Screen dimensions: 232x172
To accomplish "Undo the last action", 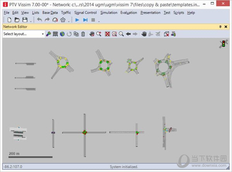I will [39, 20].
